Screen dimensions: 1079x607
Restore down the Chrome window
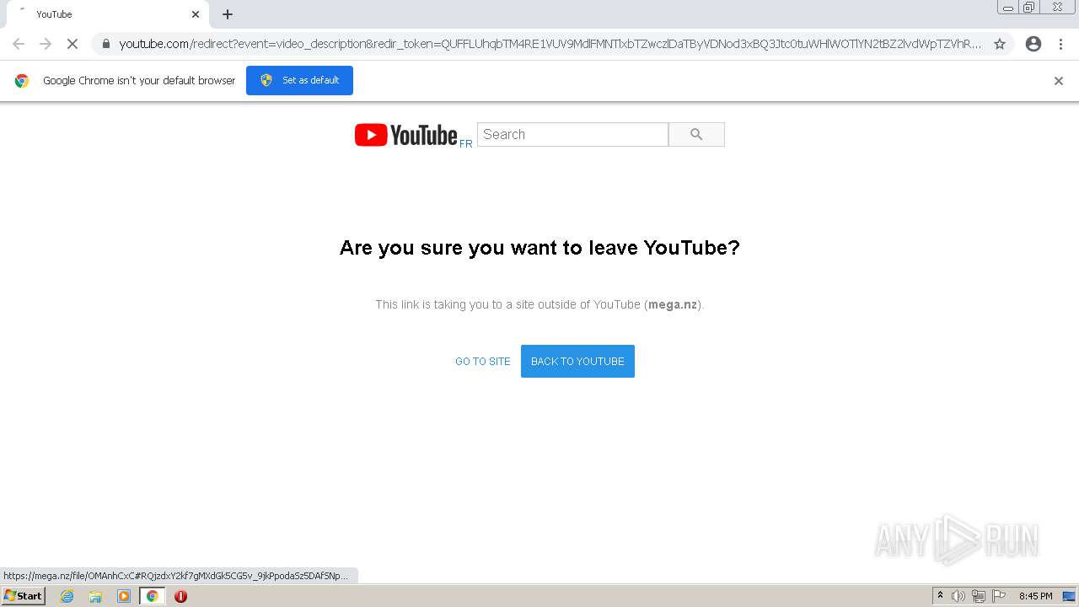tap(1029, 8)
